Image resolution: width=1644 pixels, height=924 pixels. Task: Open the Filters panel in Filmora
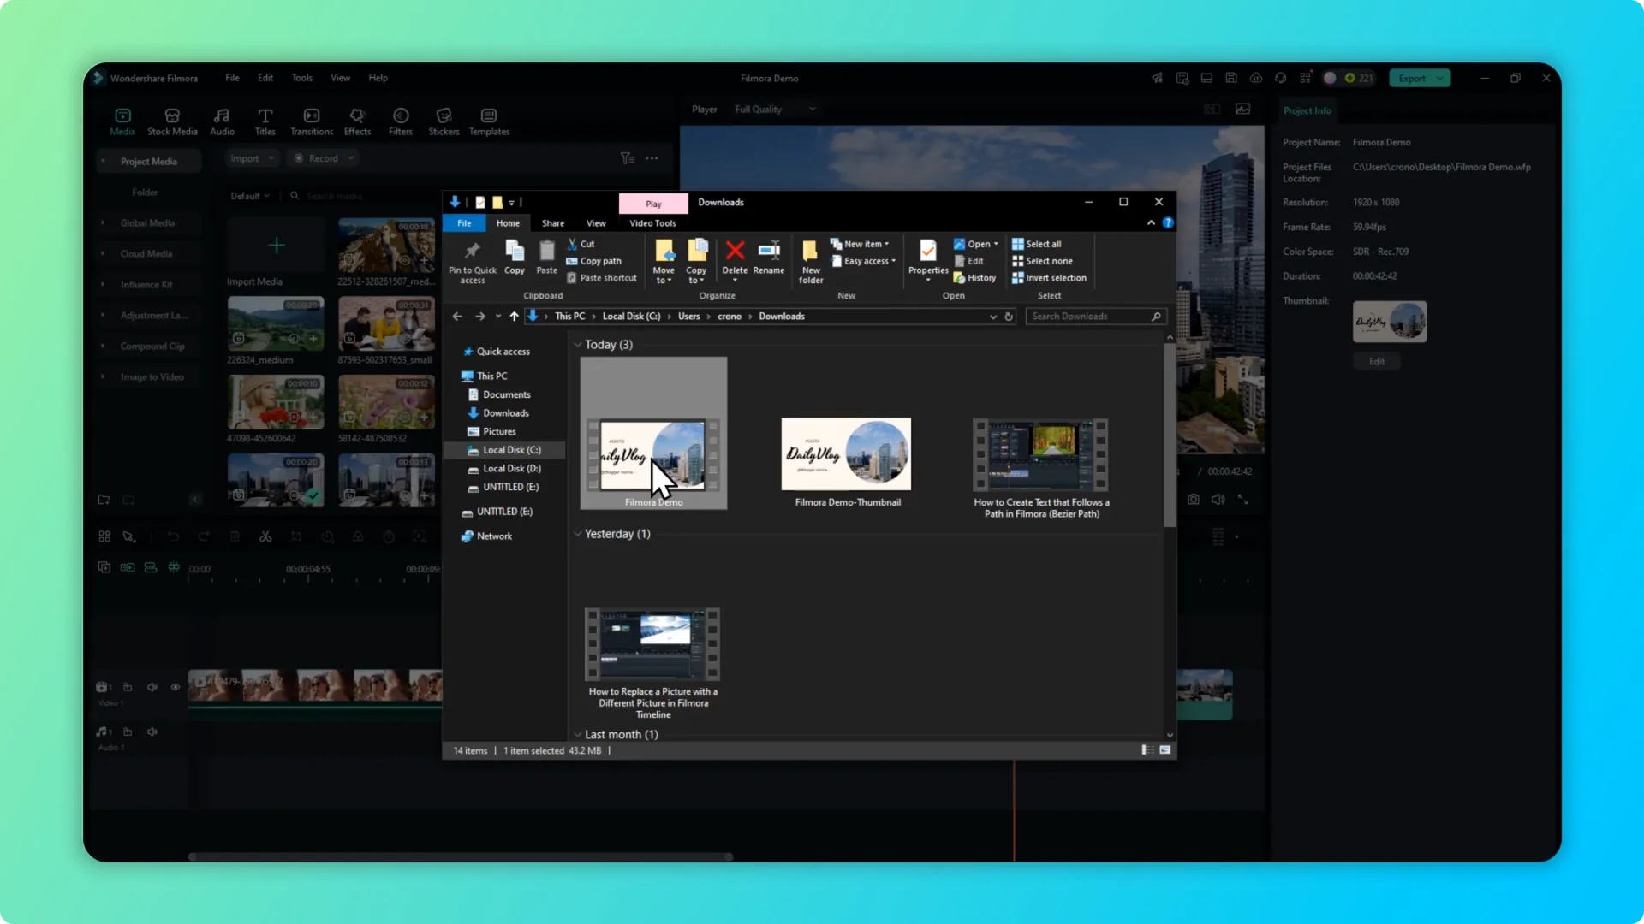401,121
